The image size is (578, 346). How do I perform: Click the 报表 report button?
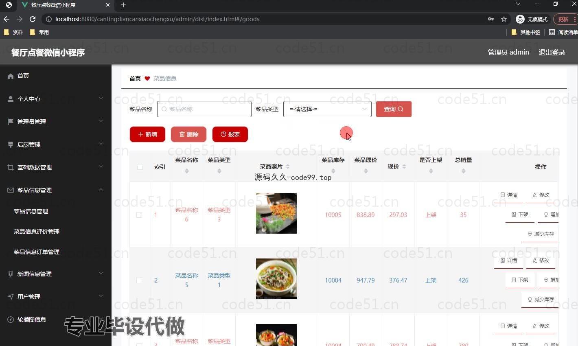point(230,134)
